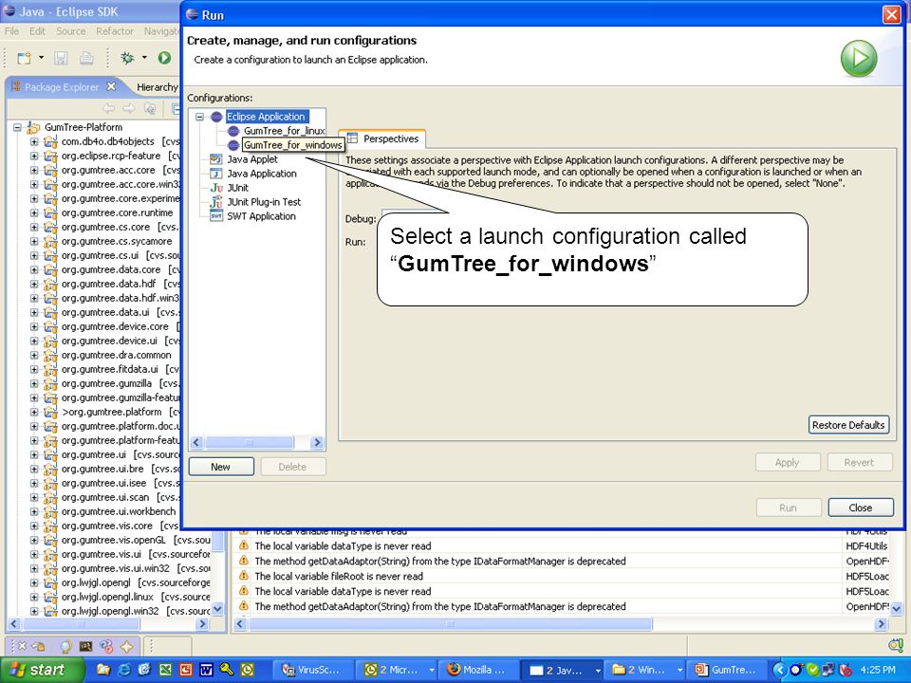Expand the org.lwjgl.opengl.win32 project
Screen dimensions: 911x683
[x=34, y=611]
